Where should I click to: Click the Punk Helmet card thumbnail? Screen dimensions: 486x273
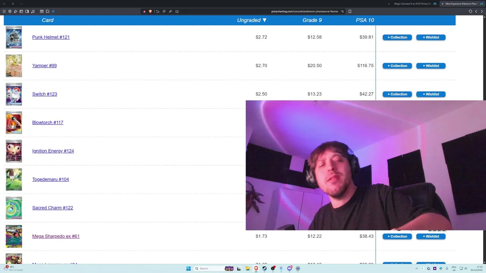coord(14,37)
